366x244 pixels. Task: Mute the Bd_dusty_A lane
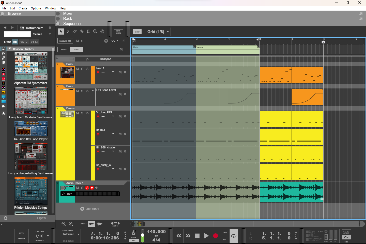(120, 169)
